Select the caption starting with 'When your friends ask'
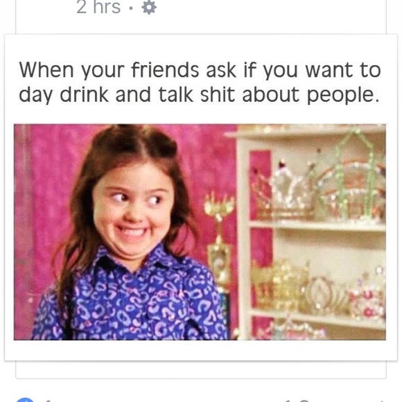402x402 pixels. click(200, 82)
